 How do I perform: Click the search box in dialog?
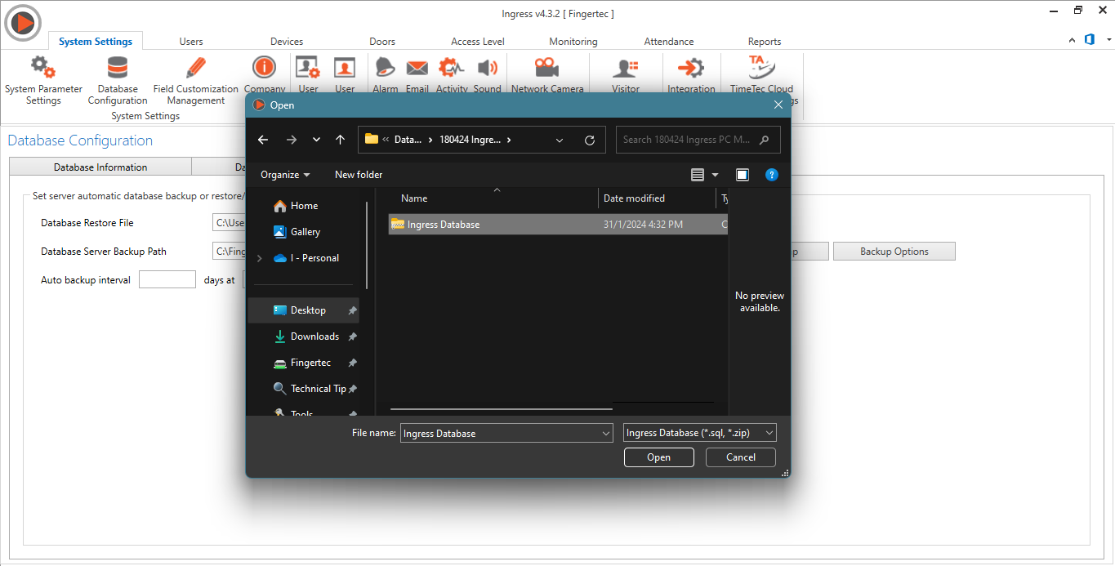tap(698, 140)
